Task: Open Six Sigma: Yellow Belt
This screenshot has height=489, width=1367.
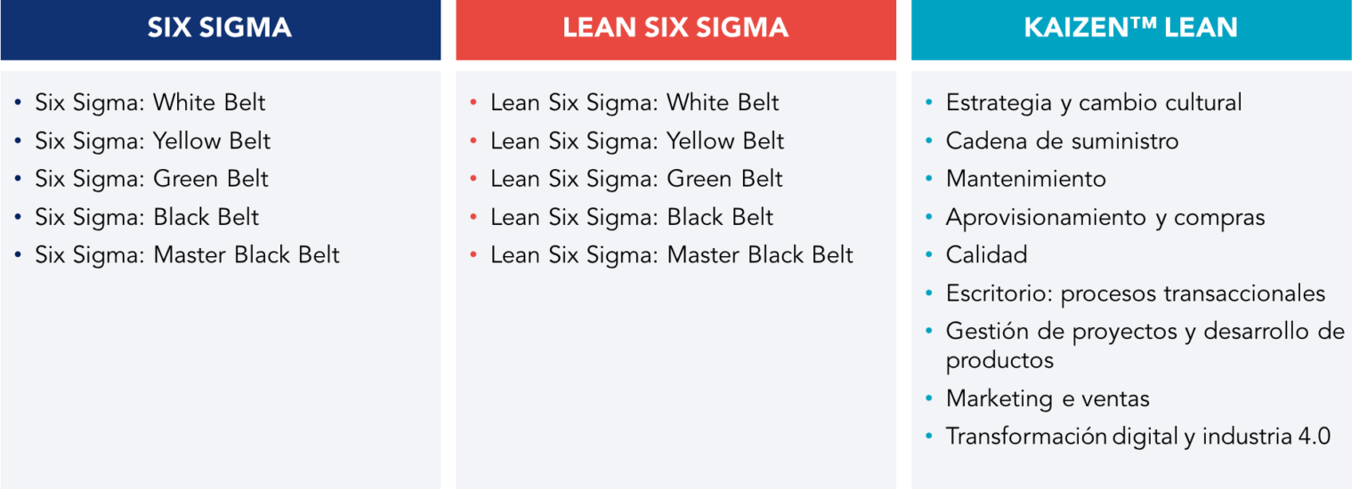Action: click(x=152, y=141)
